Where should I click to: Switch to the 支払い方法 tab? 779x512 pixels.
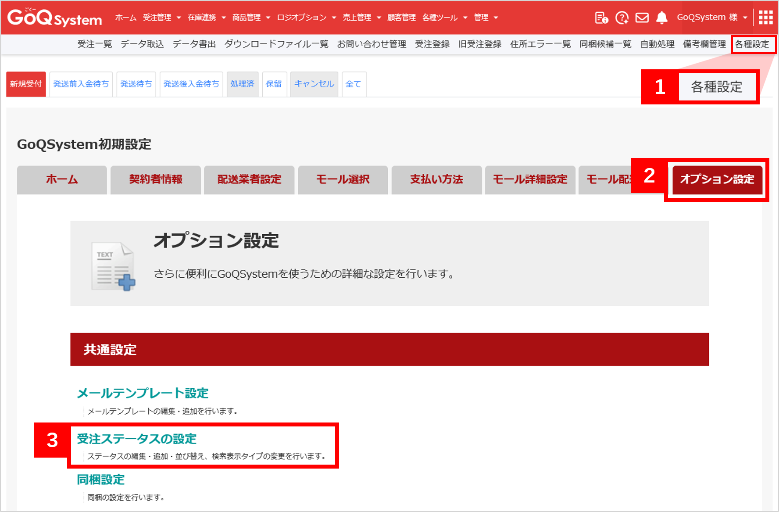click(436, 179)
